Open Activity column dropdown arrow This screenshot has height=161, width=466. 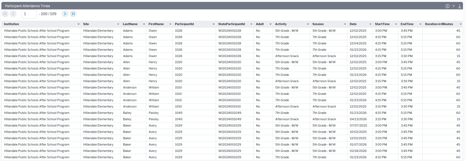(308, 24)
